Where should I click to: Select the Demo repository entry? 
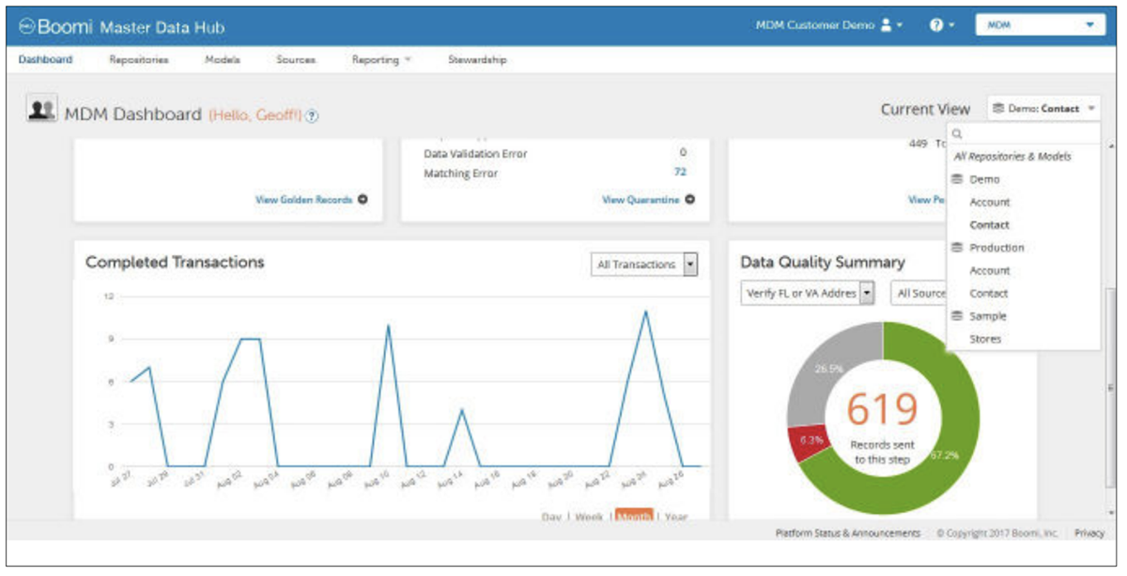[x=985, y=179]
